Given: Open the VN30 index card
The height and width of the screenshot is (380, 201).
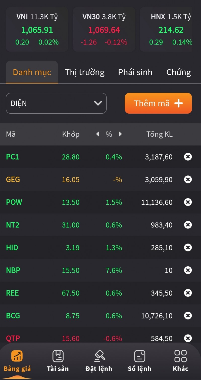Looking at the screenshot, I should click(x=104, y=30).
